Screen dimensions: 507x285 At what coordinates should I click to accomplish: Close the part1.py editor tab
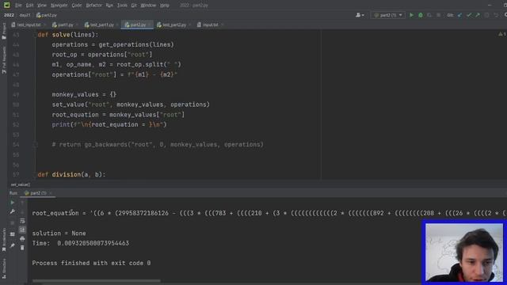point(77,25)
